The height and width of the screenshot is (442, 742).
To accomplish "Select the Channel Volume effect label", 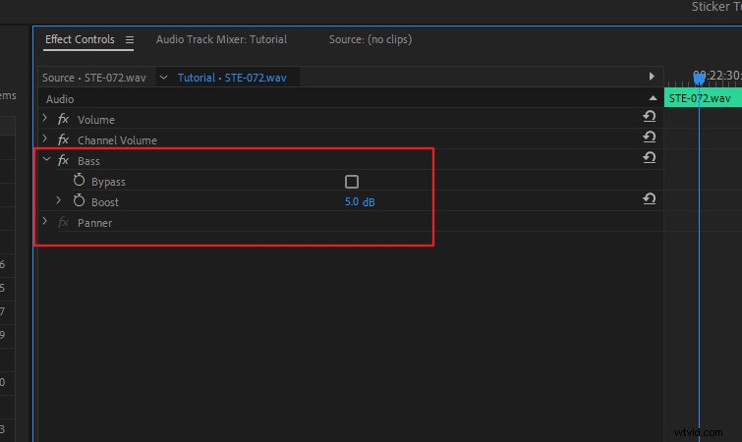I will click(117, 140).
